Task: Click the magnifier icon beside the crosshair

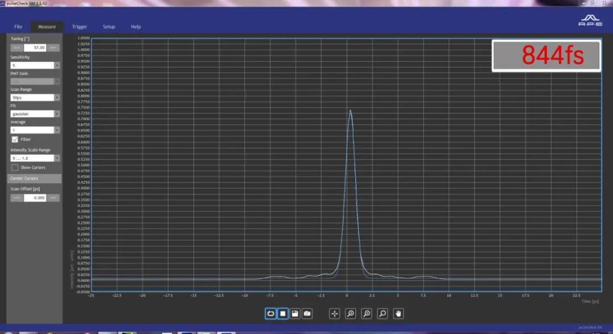Action: [351, 314]
